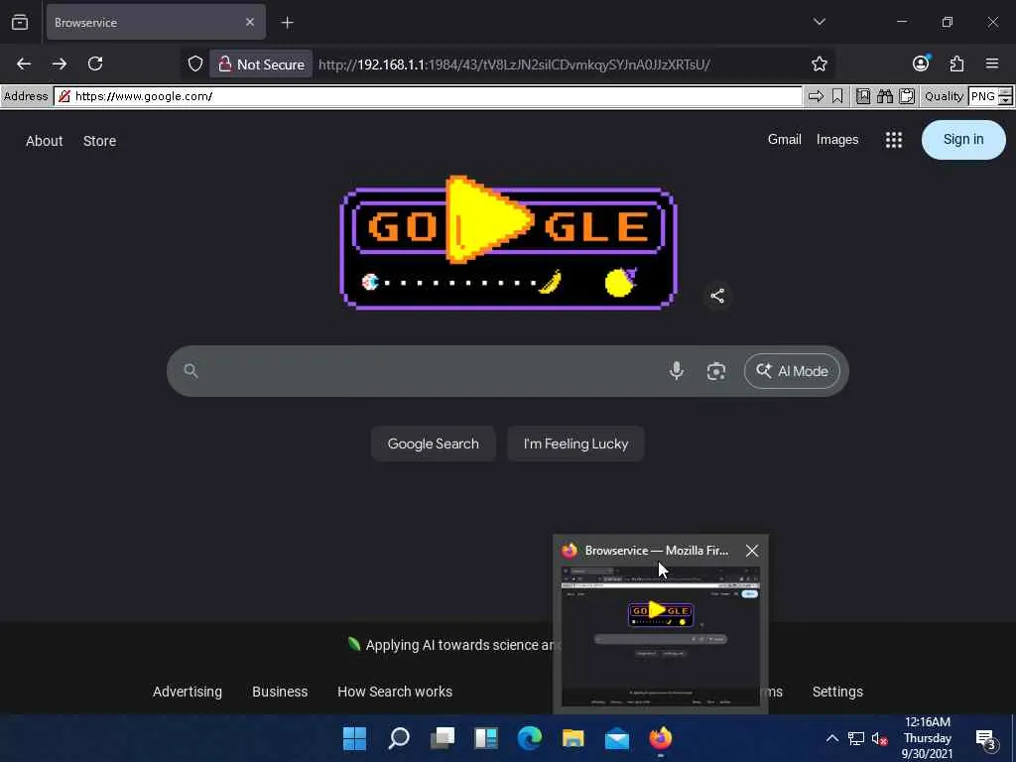Click the PNG quality field
Viewport: 1016px width, 762px height.
pyautogui.click(x=983, y=96)
